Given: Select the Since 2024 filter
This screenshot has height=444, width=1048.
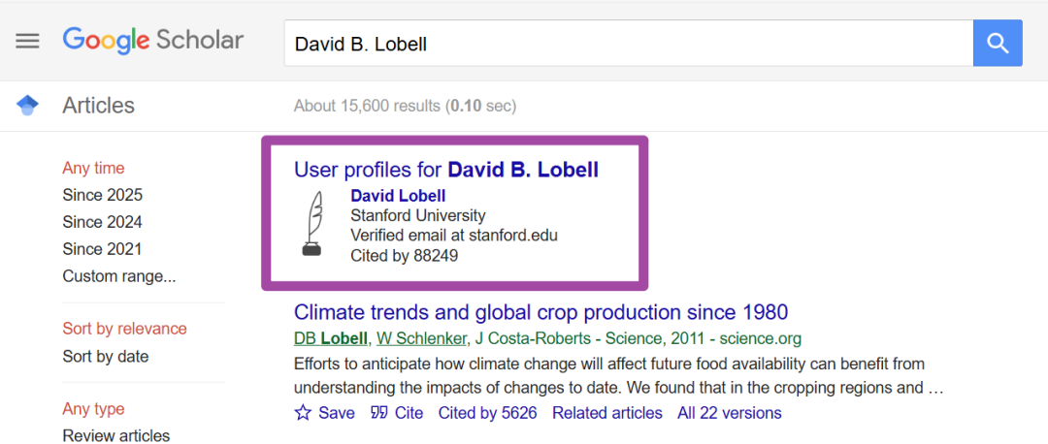Looking at the screenshot, I should (x=102, y=222).
